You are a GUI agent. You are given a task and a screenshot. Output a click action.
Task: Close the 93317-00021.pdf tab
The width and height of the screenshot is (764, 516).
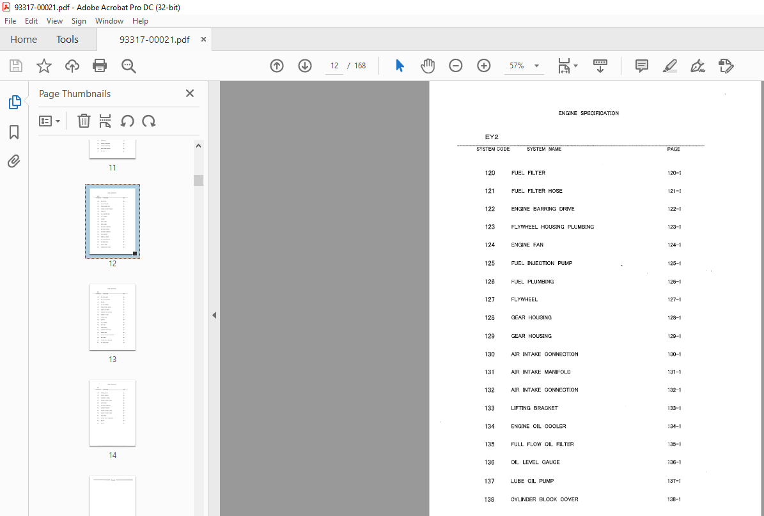point(204,40)
